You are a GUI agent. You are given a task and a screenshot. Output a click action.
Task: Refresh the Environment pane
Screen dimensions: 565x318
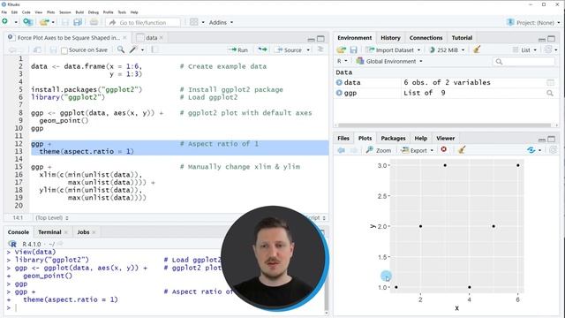[548, 49]
